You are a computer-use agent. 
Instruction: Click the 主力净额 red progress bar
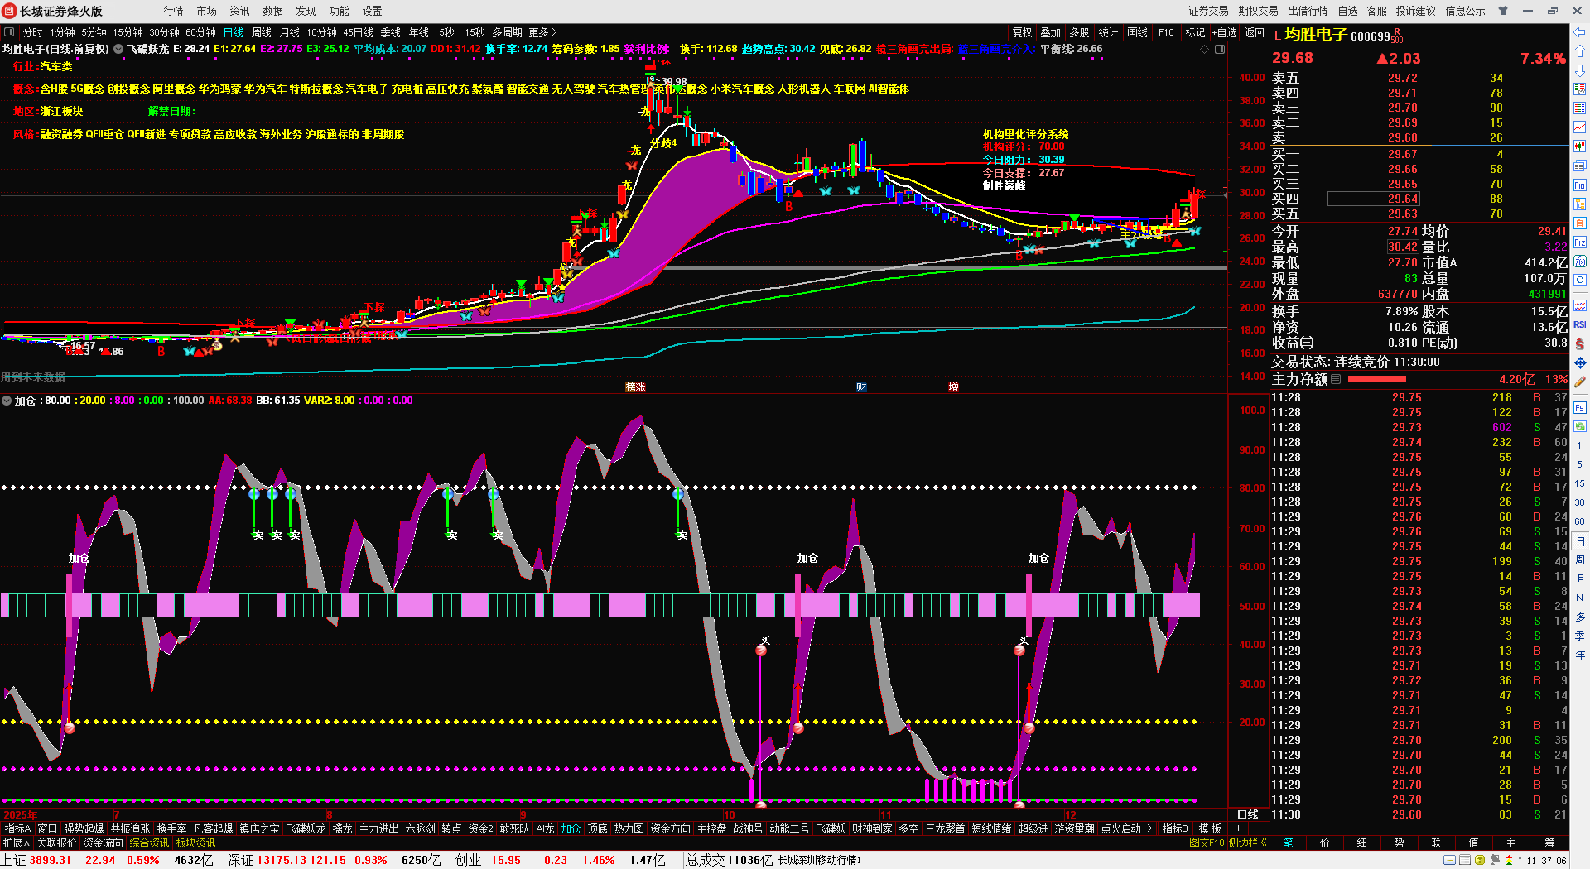1376,379
